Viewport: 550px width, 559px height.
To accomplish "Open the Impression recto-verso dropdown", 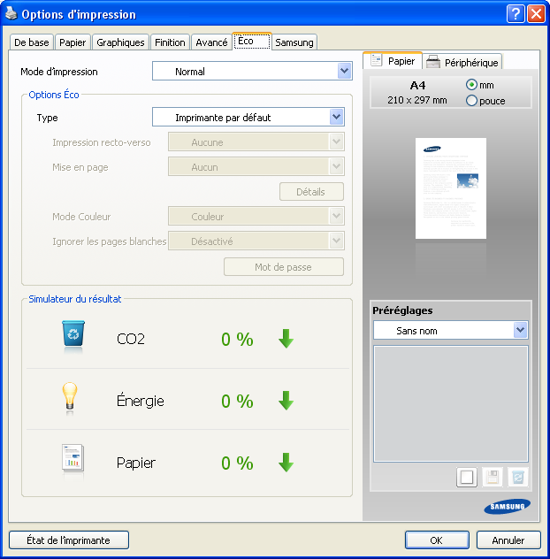I will [256, 142].
